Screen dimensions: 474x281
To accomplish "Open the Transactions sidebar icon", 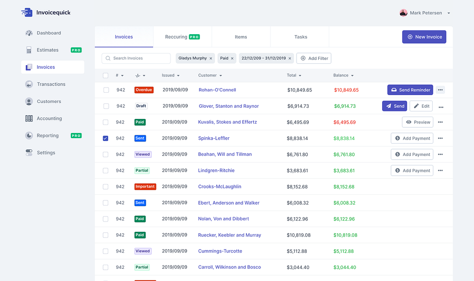I will tap(29, 84).
